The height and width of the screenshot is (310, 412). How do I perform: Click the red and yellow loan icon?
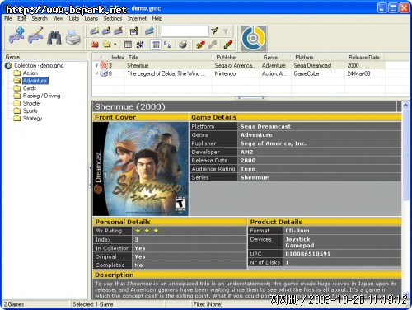[200, 45]
